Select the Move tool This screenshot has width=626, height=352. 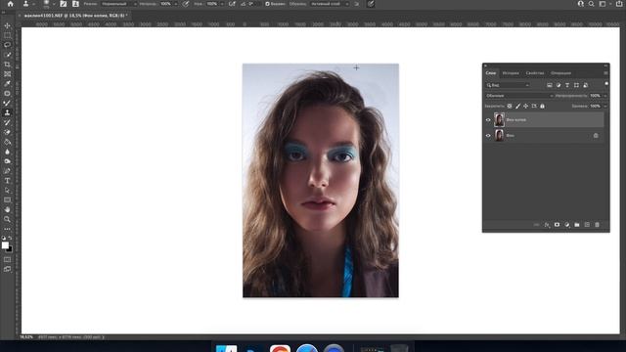tap(7, 25)
